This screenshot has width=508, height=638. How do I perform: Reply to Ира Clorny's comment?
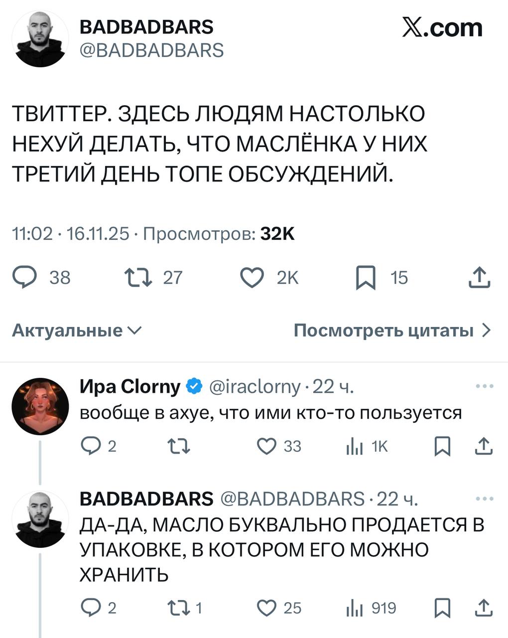point(91,446)
